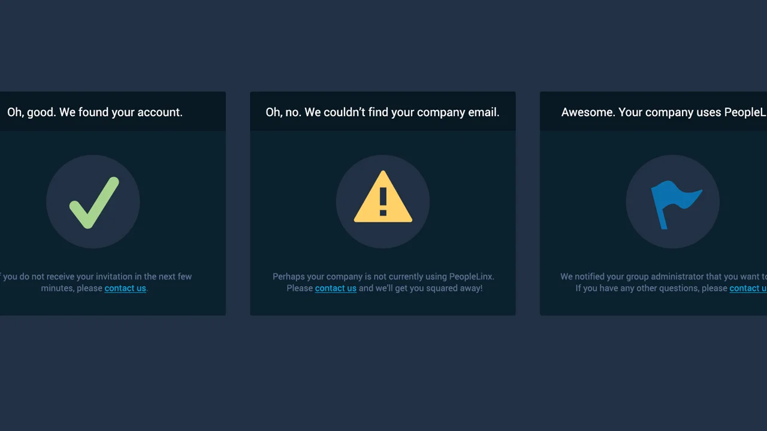Image resolution: width=767 pixels, height=431 pixels.
Task: Click the blue flag icon
Action: tap(676, 205)
